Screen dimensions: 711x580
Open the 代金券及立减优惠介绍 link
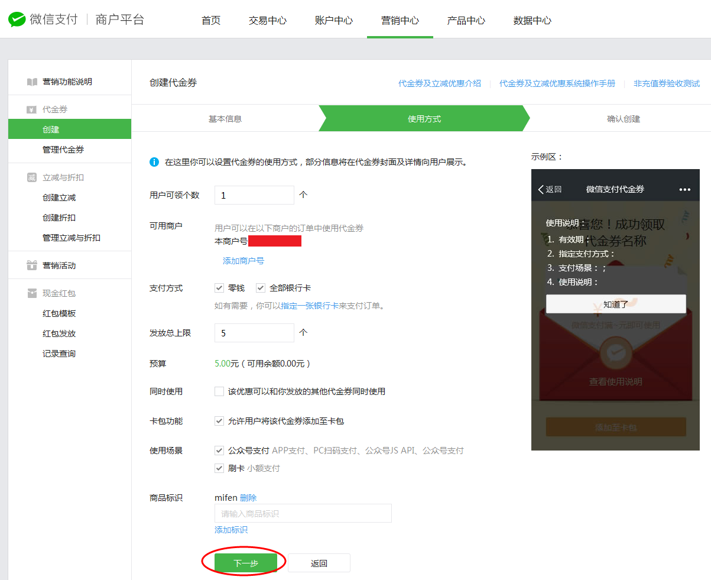tap(440, 83)
